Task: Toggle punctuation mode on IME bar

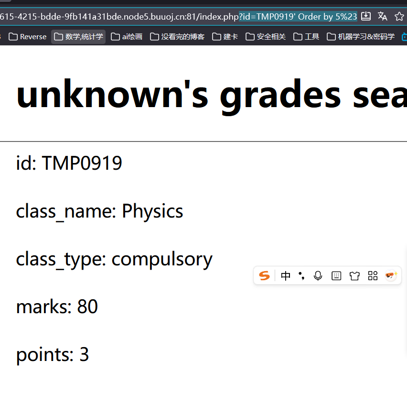Action: pos(301,276)
